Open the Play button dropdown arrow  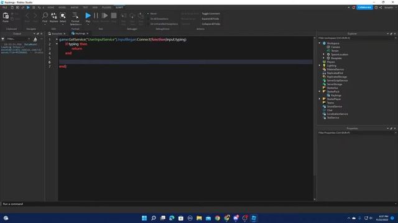[x=88, y=25]
